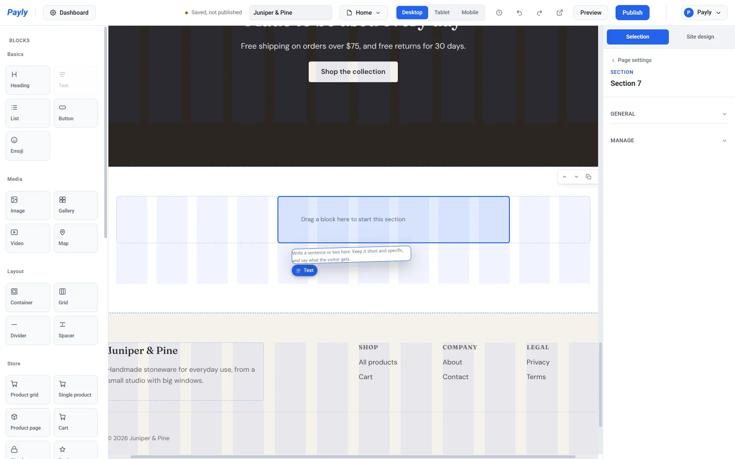The width and height of the screenshot is (735, 459).
Task: Open the All products footer link
Action: coord(378,362)
